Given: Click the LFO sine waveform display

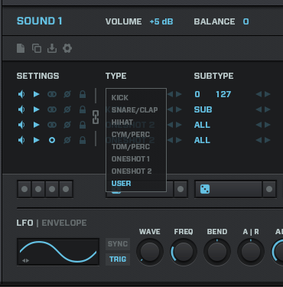Looking at the screenshot, I should coord(58,252).
